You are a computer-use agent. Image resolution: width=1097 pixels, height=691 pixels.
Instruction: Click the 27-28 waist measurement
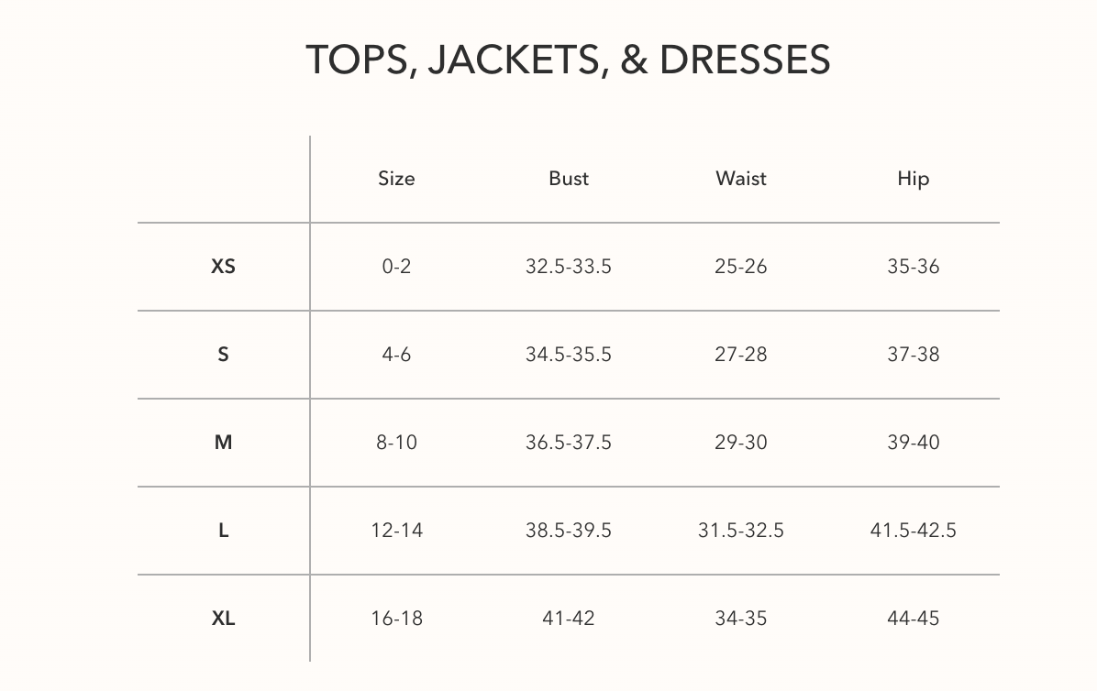click(x=741, y=355)
